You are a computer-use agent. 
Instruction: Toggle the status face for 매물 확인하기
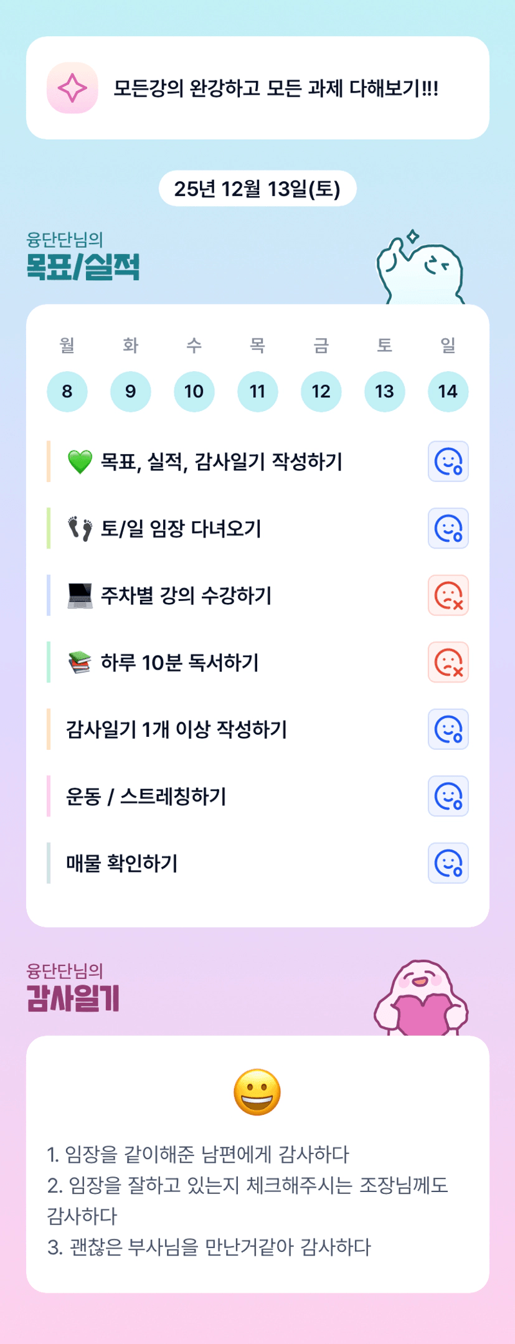[448, 863]
